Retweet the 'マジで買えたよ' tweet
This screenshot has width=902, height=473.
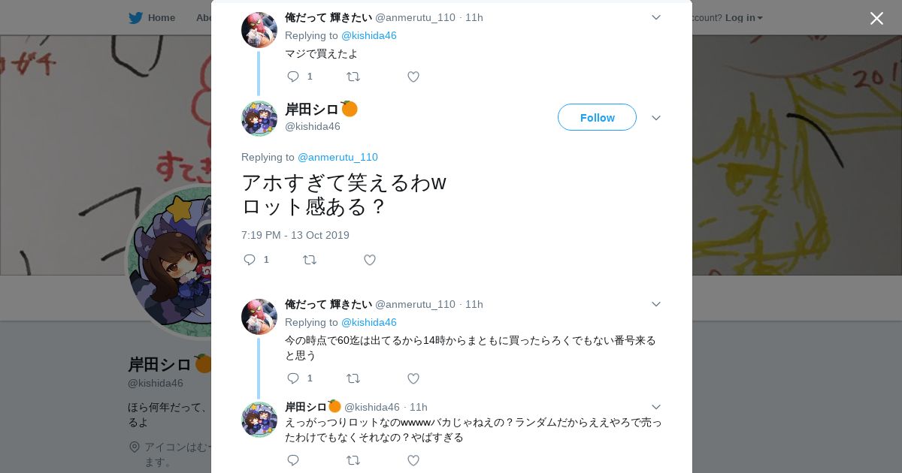click(x=353, y=77)
